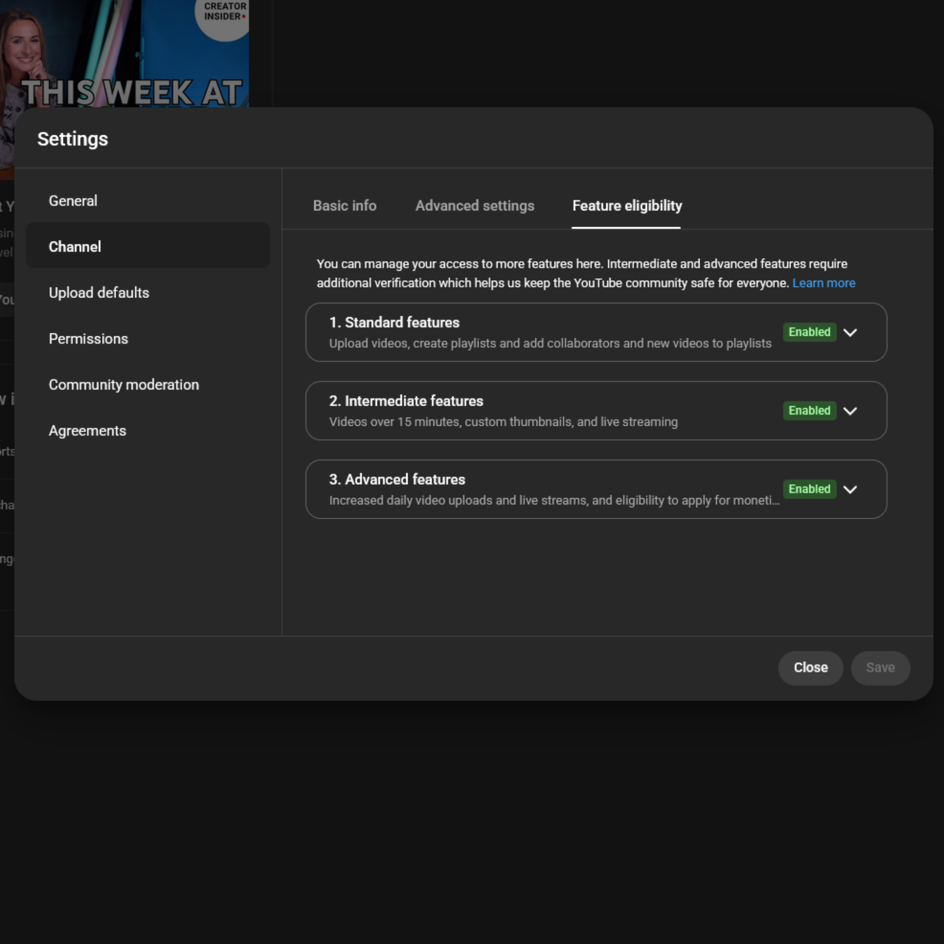Open the Advanced settings tab
Screen dimensions: 944x944
click(474, 206)
